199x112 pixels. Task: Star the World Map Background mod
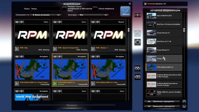pos(17,91)
